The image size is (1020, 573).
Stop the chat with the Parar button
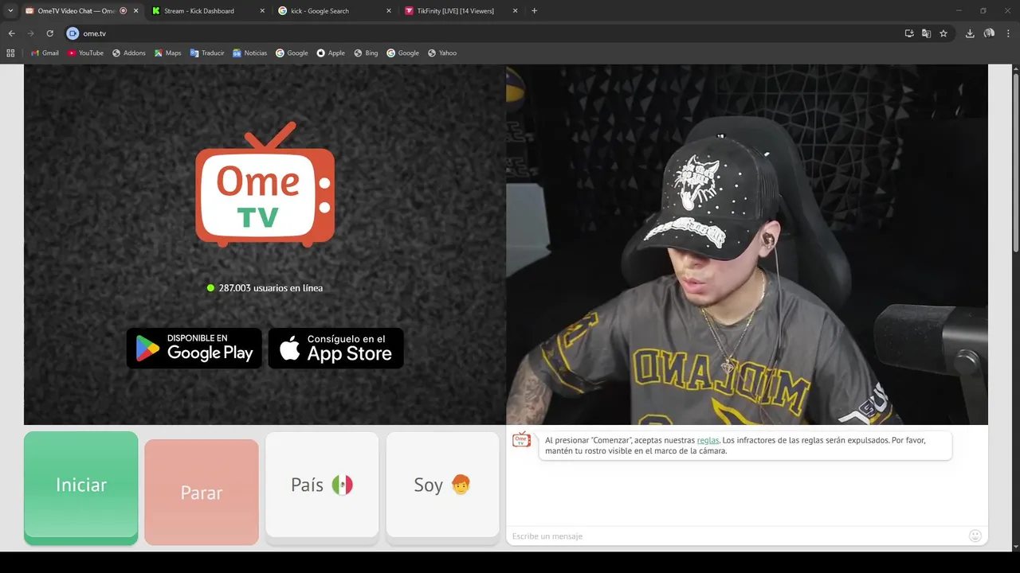202,493
